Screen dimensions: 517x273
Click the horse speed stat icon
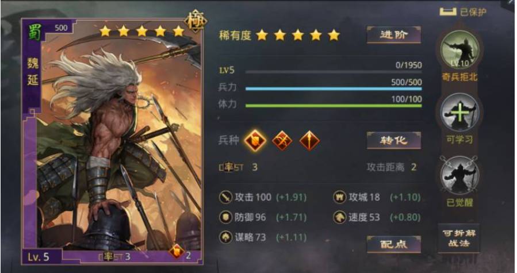tap(339, 217)
